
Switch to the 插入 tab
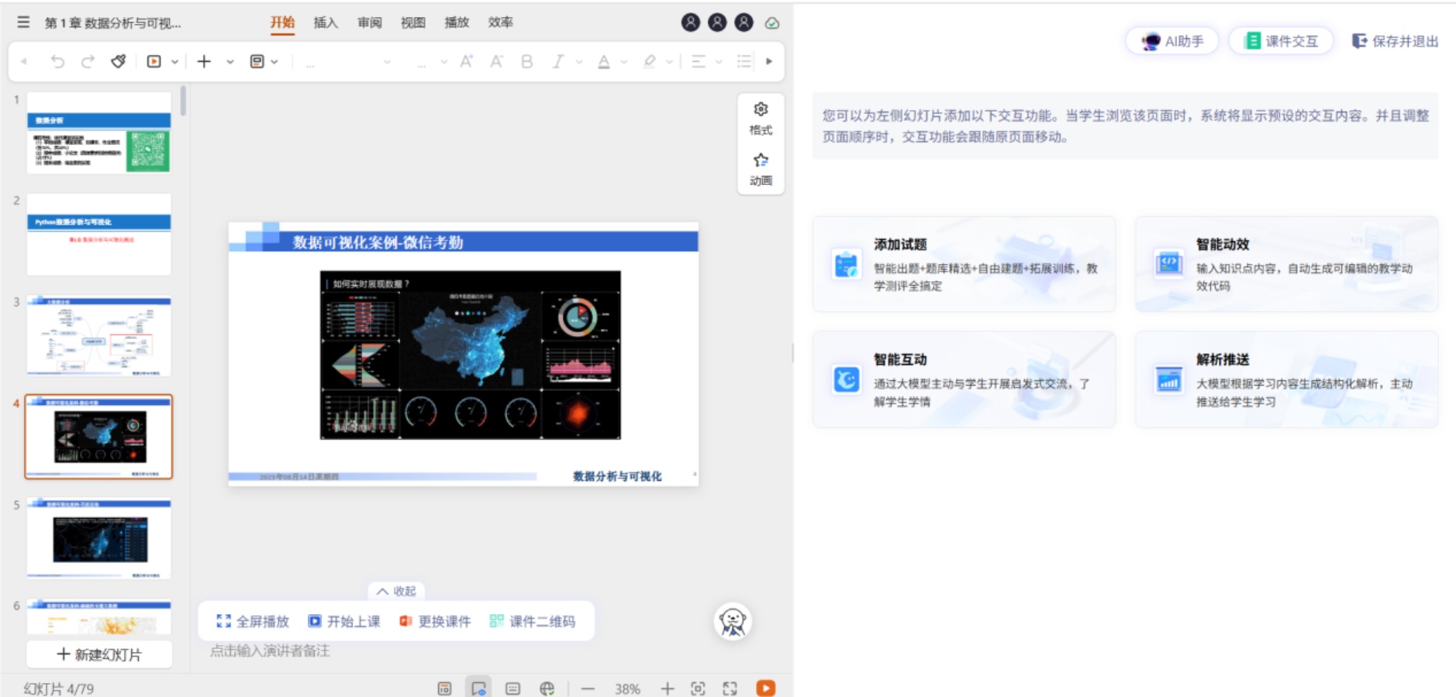coord(326,22)
